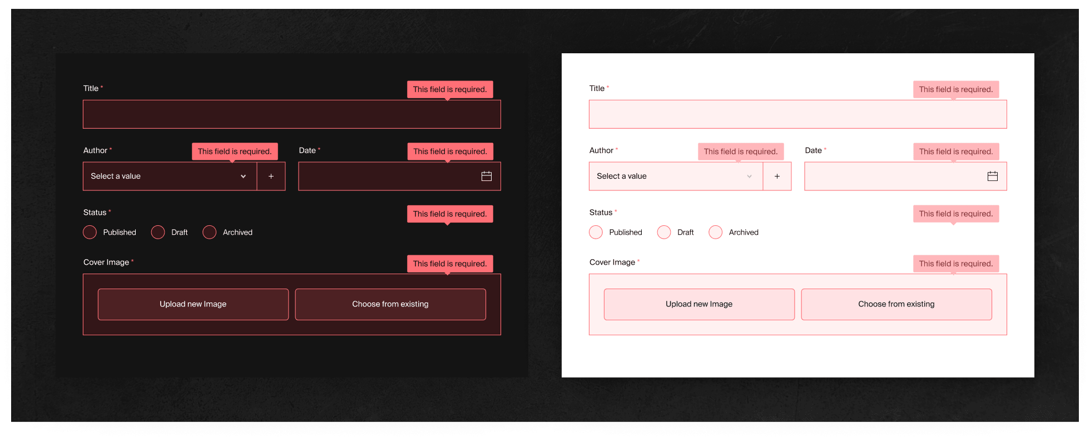Viewport: 1090px width, 439px height.
Task: Click Author error tooltip in light form
Action: pyautogui.click(x=741, y=152)
